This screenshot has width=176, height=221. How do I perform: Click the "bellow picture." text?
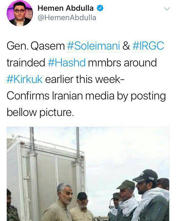coord(40,112)
